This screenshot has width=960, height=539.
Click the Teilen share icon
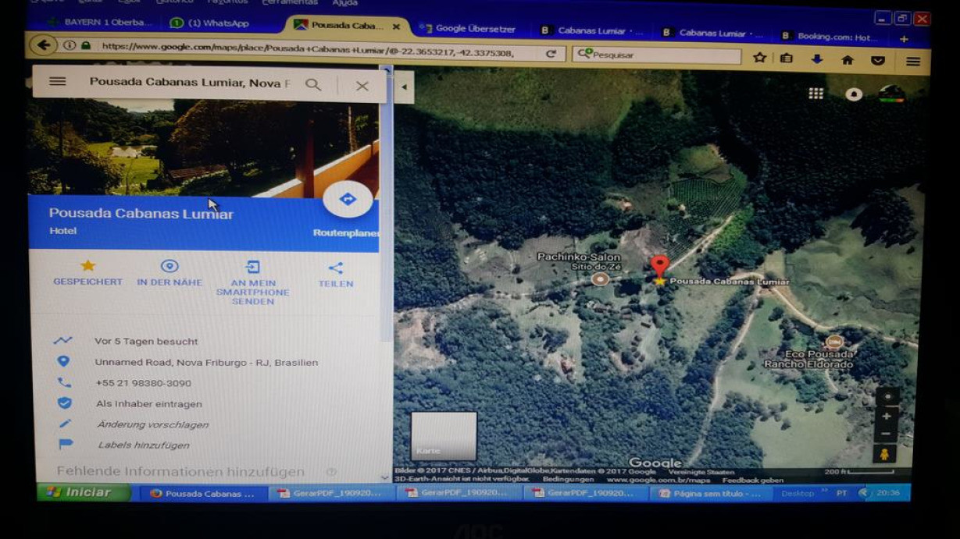(336, 268)
